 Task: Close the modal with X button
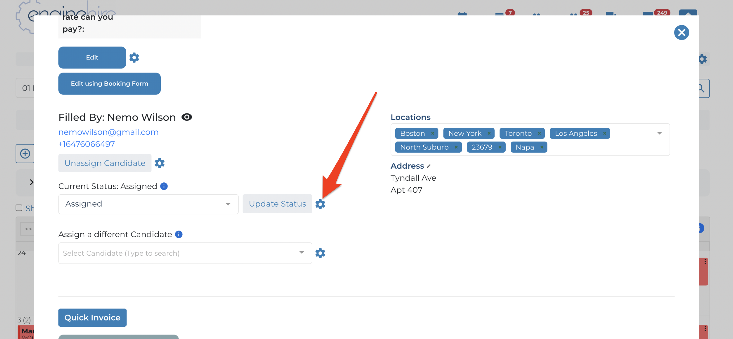(x=682, y=33)
